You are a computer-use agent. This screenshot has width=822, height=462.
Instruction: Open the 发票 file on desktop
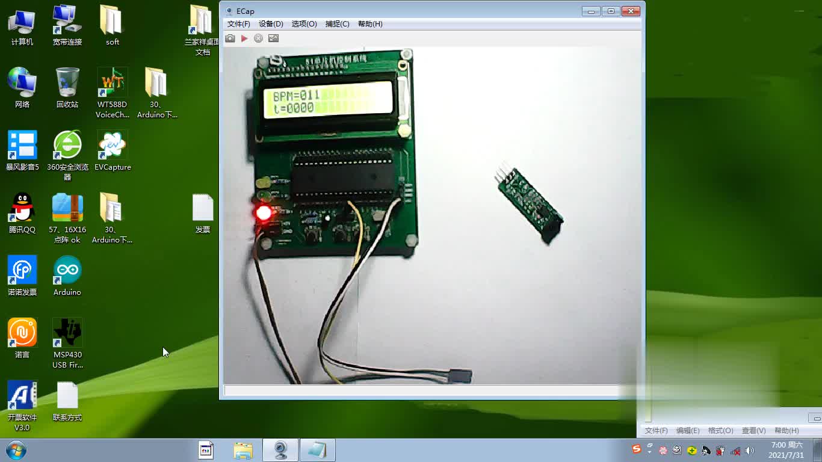(203, 214)
